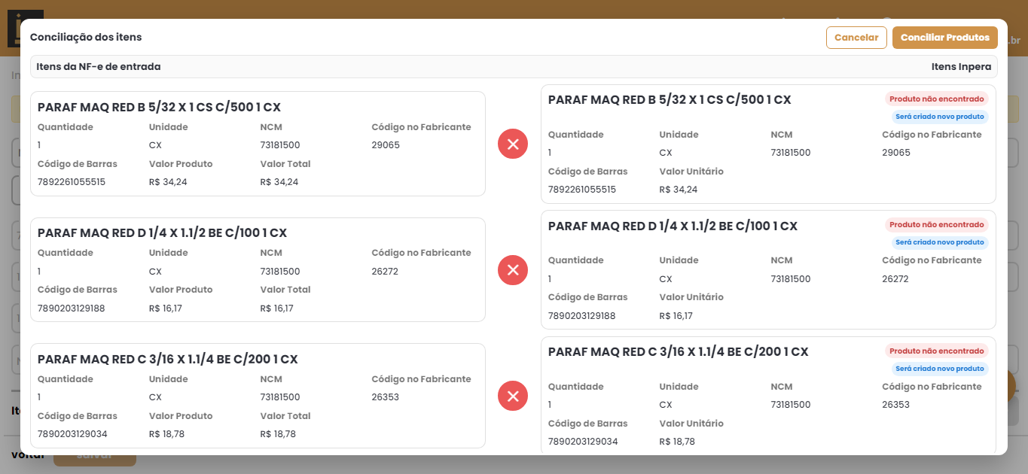Click 'Será criado novo produto' tag on D 1/4 item

click(x=940, y=242)
